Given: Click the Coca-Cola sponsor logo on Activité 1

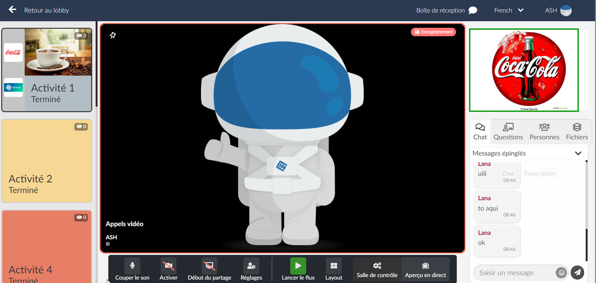Looking at the screenshot, I should point(13,52).
